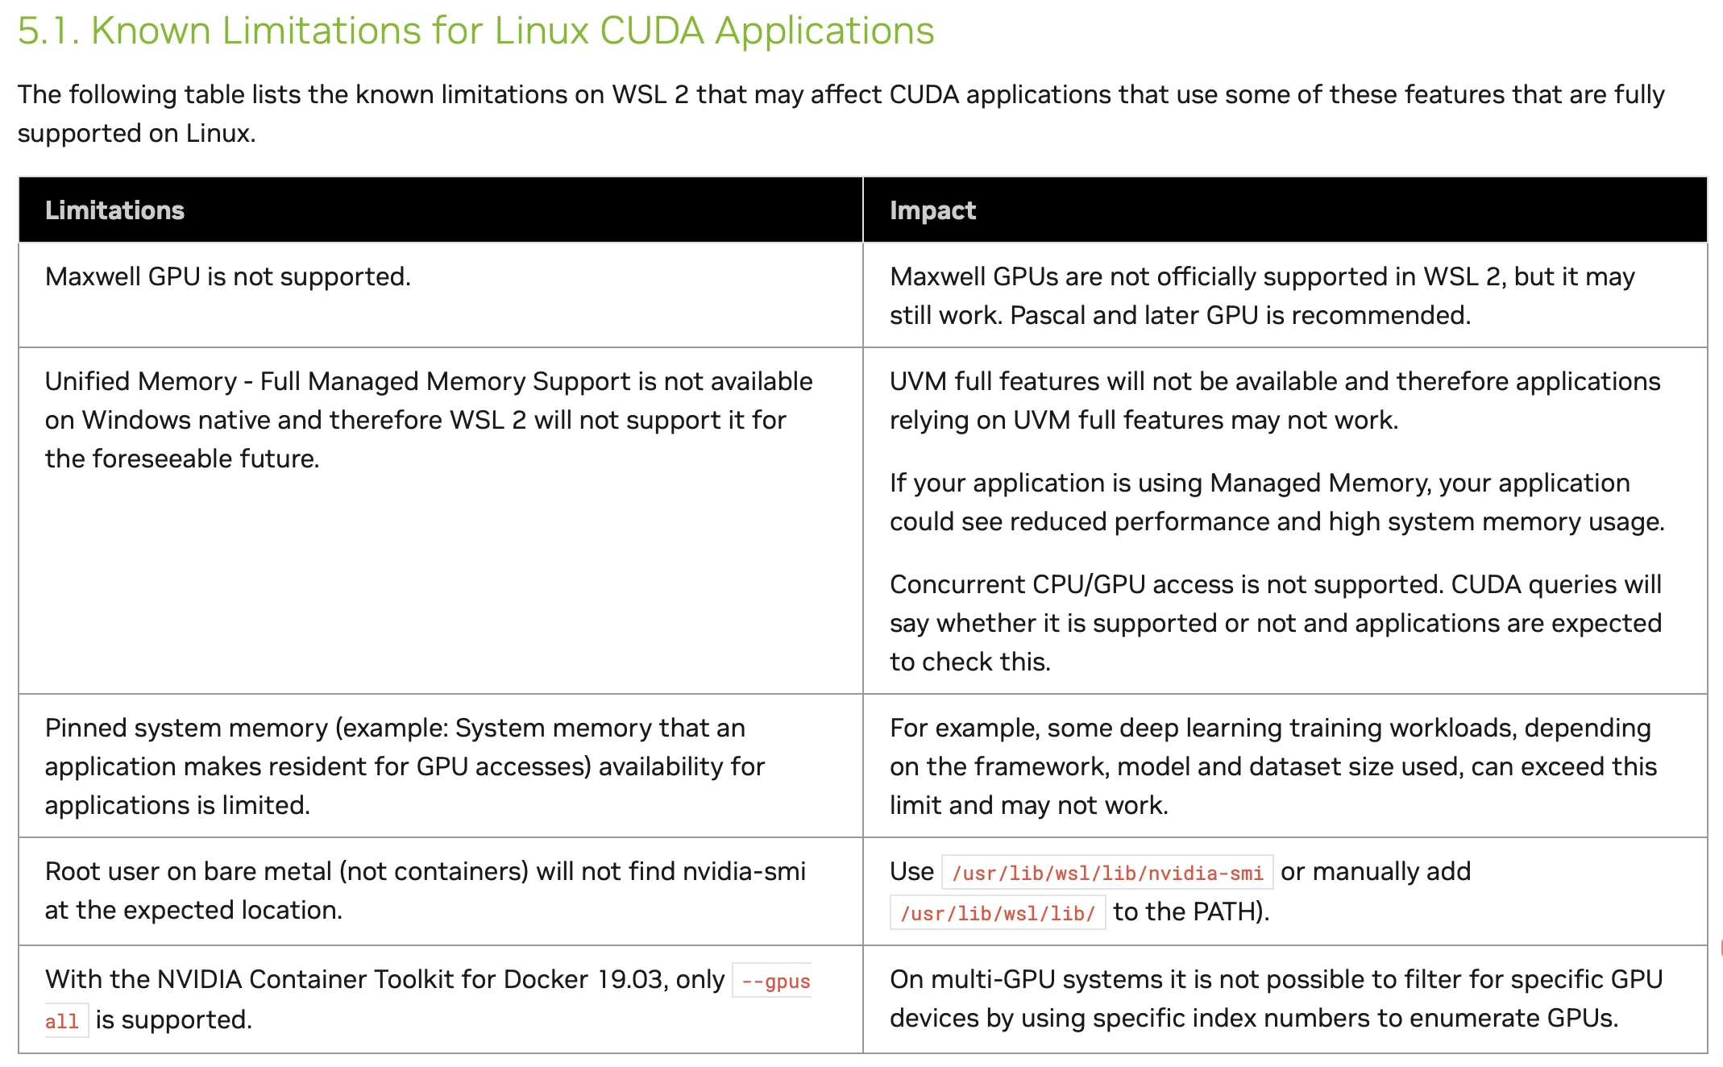Click the Unified Memory limitation cell text
1723x1067 pixels.
428,419
